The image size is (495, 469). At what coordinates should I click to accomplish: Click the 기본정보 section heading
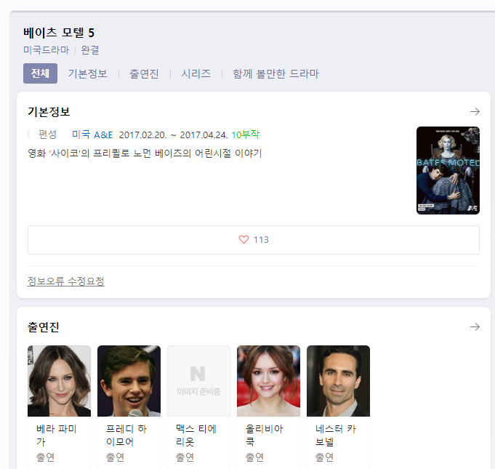click(x=49, y=112)
